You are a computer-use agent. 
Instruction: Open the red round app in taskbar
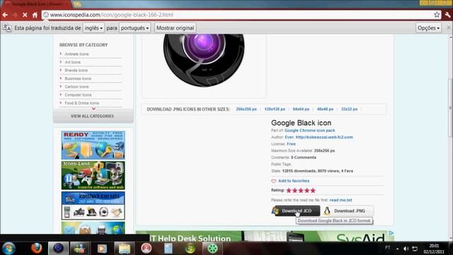pyautogui.click(x=147, y=249)
